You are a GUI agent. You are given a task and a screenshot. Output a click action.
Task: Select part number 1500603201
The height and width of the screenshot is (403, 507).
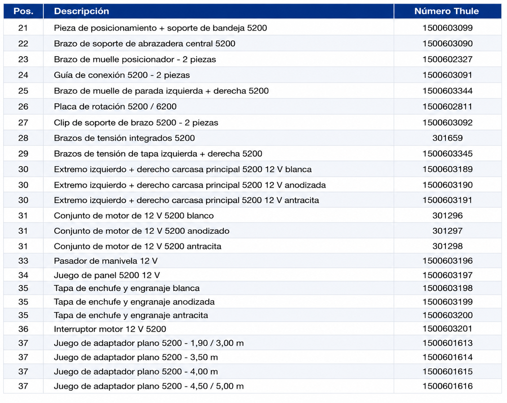tap(448, 329)
